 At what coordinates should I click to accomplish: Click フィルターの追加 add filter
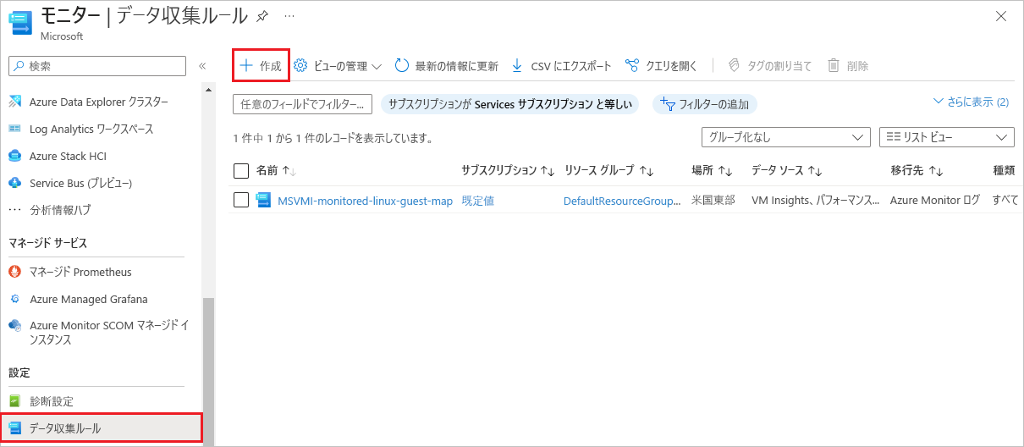tap(705, 104)
